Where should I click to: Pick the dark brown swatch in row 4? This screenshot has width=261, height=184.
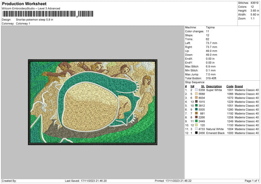[x=196, y=102]
